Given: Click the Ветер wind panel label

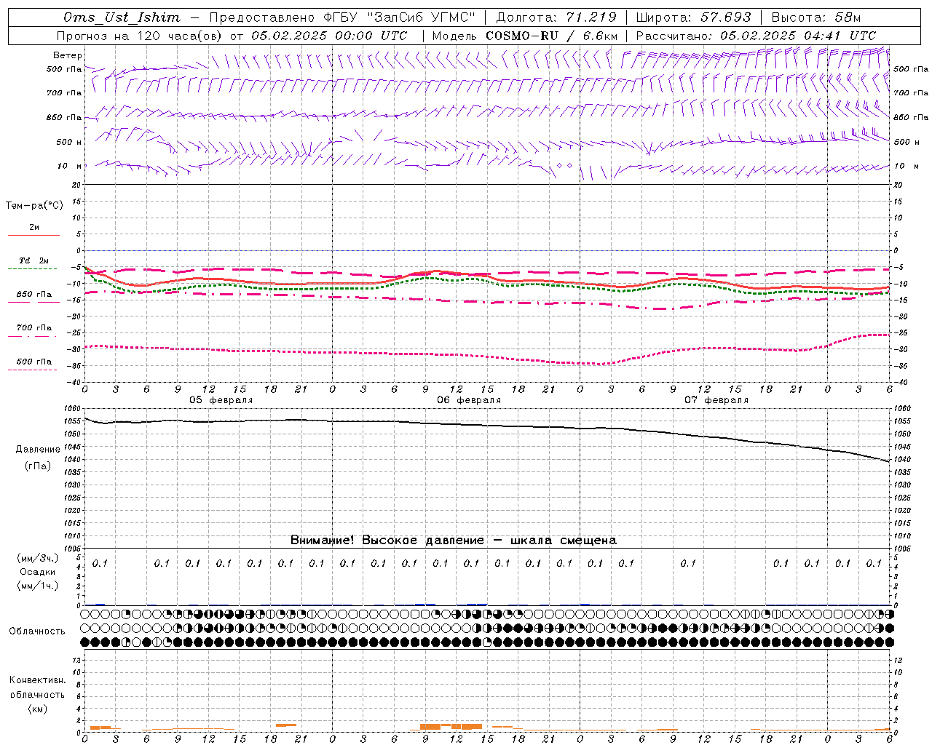Looking at the screenshot, I should coord(67,55).
